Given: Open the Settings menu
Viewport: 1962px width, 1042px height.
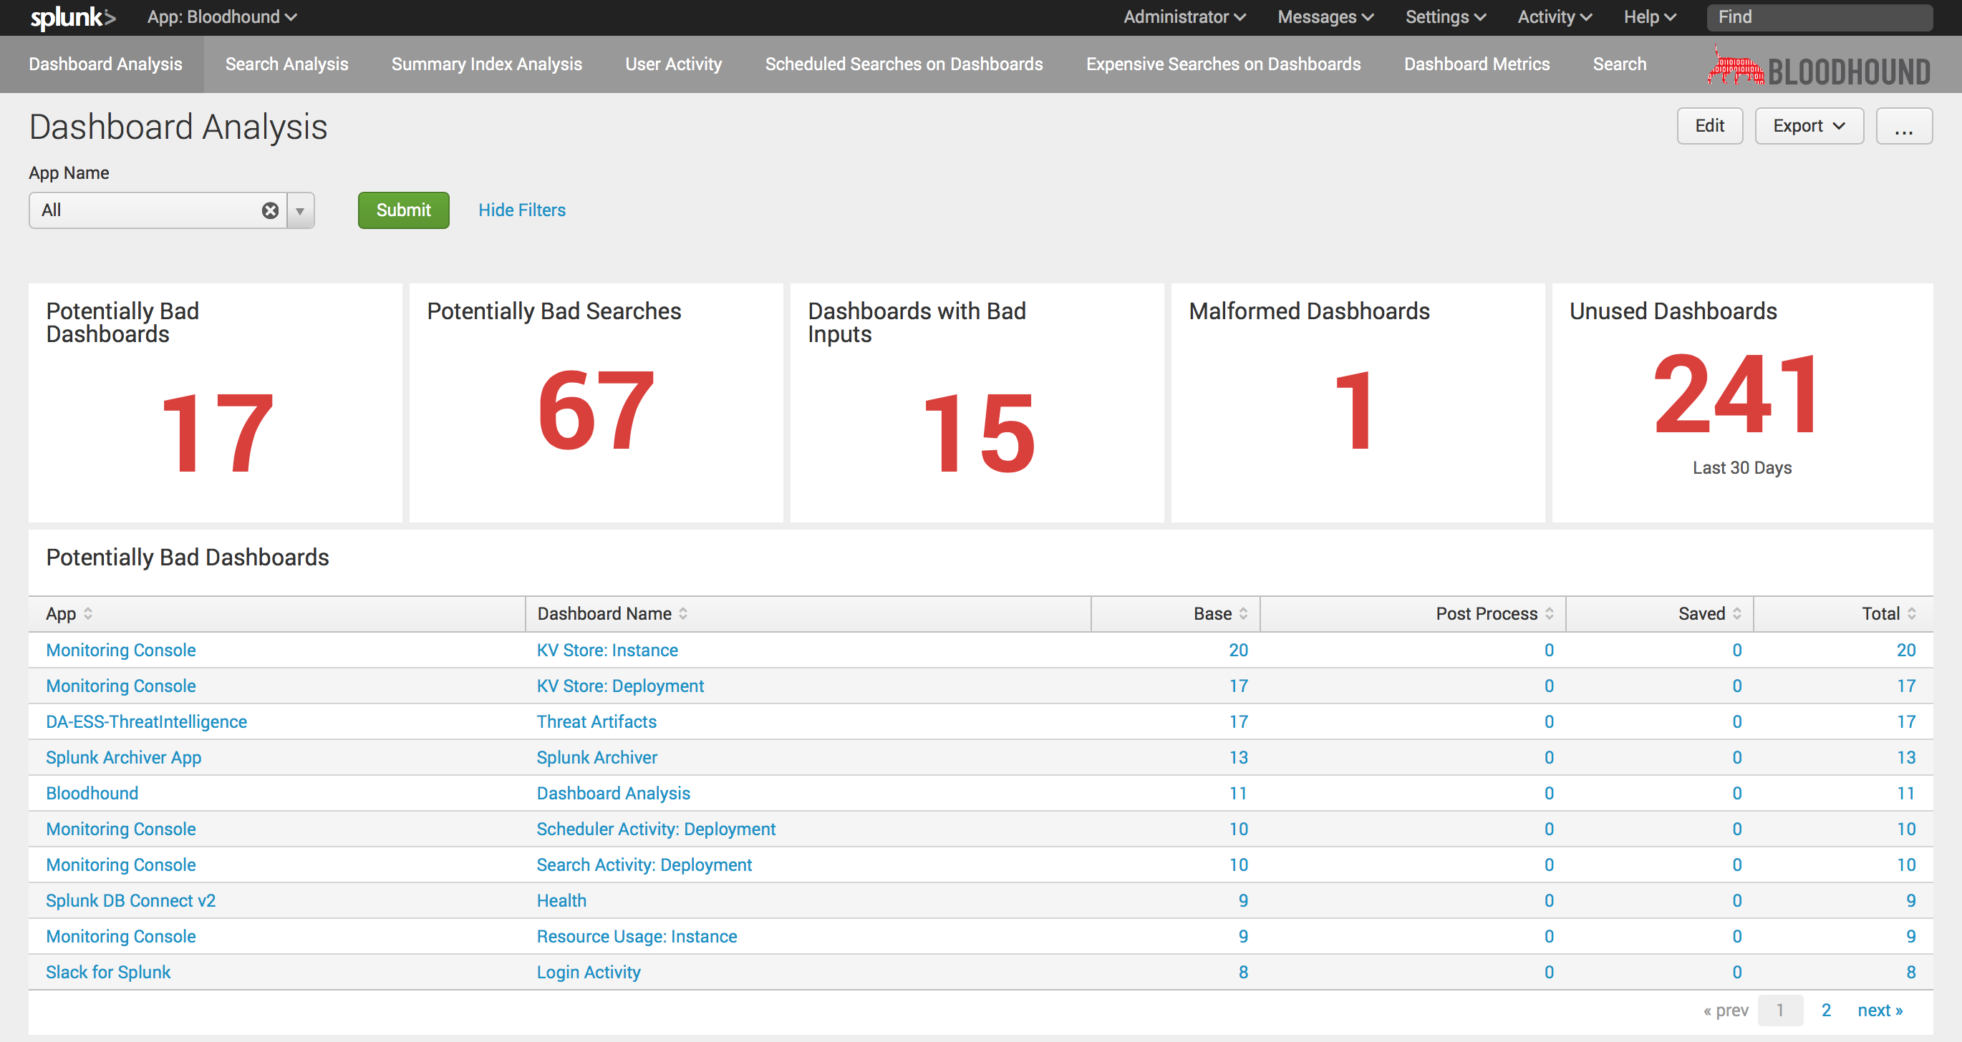Looking at the screenshot, I should 1446,16.
